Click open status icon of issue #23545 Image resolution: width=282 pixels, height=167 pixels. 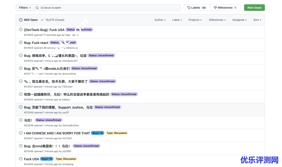(x=21, y=159)
